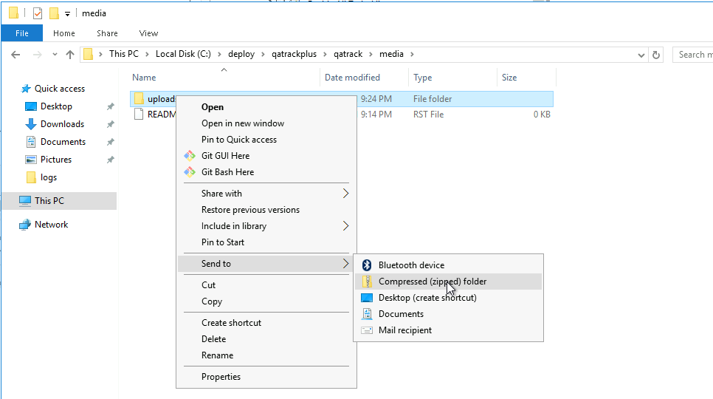713x399 pixels.
Task: Choose Copy from the context menu
Action: [x=266, y=301]
